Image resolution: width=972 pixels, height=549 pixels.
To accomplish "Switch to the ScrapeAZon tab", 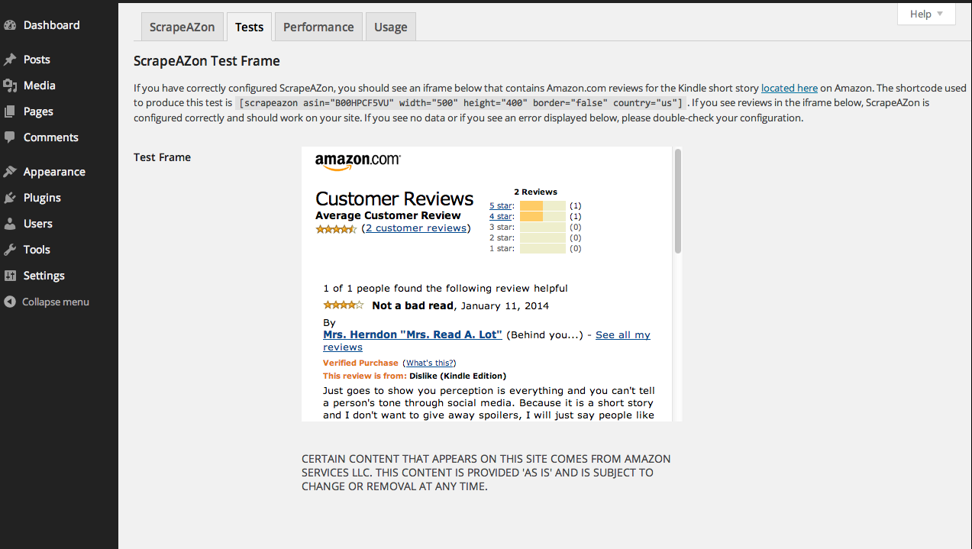I will coord(182,27).
